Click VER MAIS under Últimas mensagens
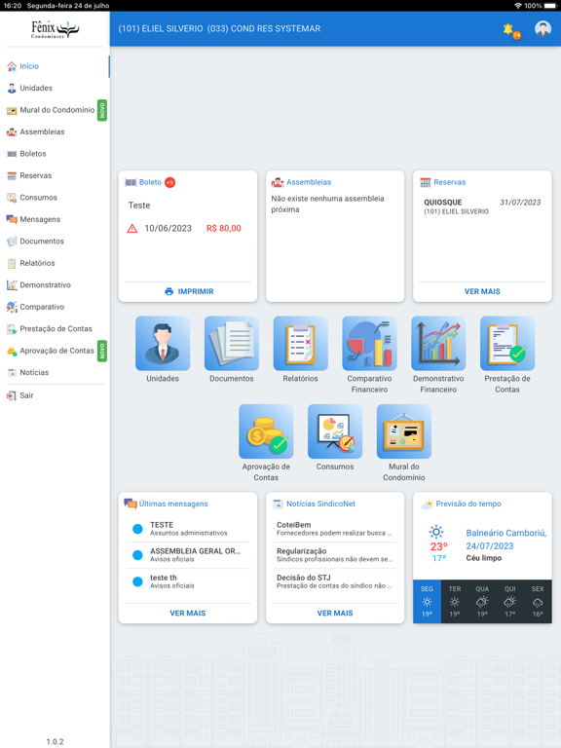Viewport: 561px width, 748px height. (x=187, y=613)
